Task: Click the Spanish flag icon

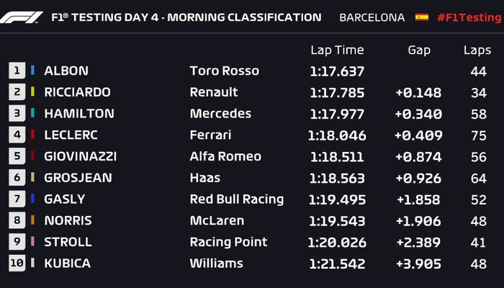Action: pos(421,17)
